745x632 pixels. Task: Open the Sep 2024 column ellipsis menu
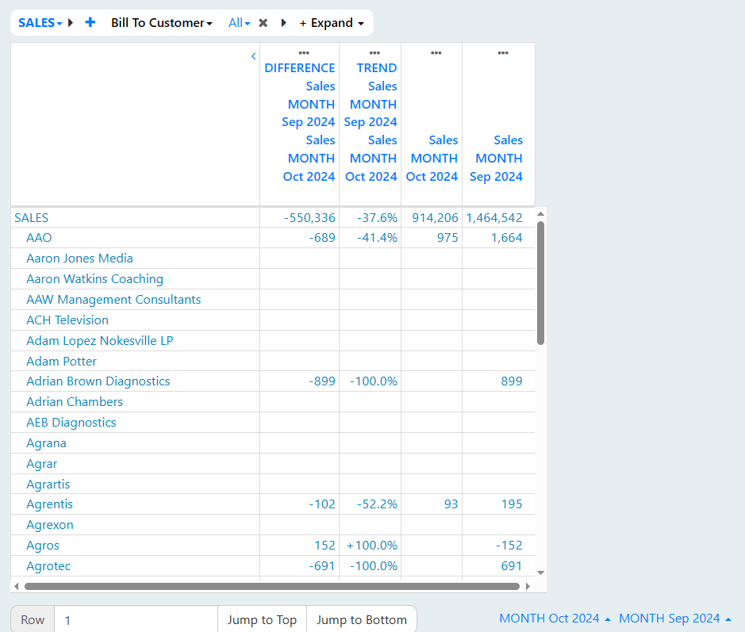pyautogui.click(x=503, y=52)
